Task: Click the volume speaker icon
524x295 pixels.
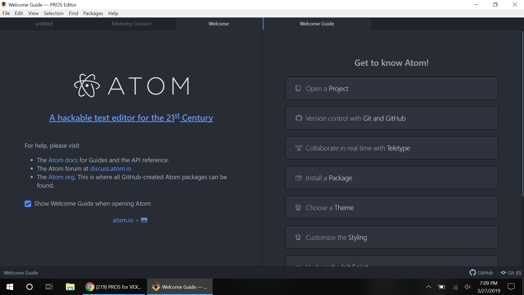Action: point(468,287)
